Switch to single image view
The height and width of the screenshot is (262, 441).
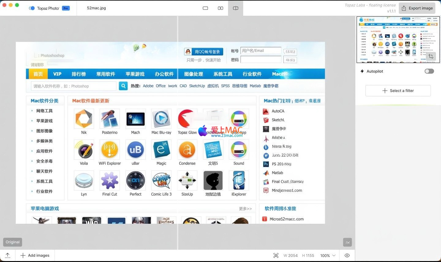pyautogui.click(x=205, y=8)
